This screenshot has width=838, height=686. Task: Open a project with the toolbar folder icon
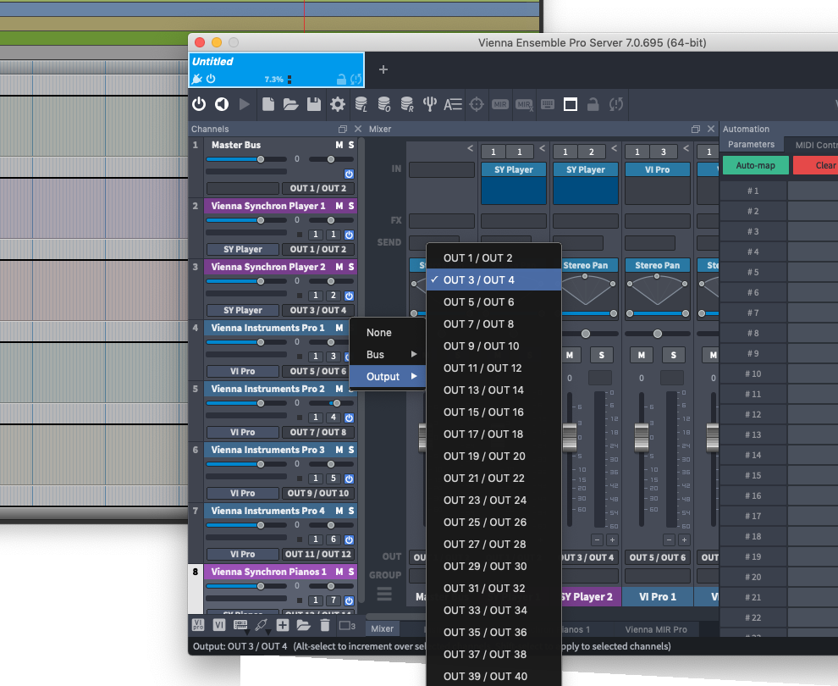pos(290,103)
